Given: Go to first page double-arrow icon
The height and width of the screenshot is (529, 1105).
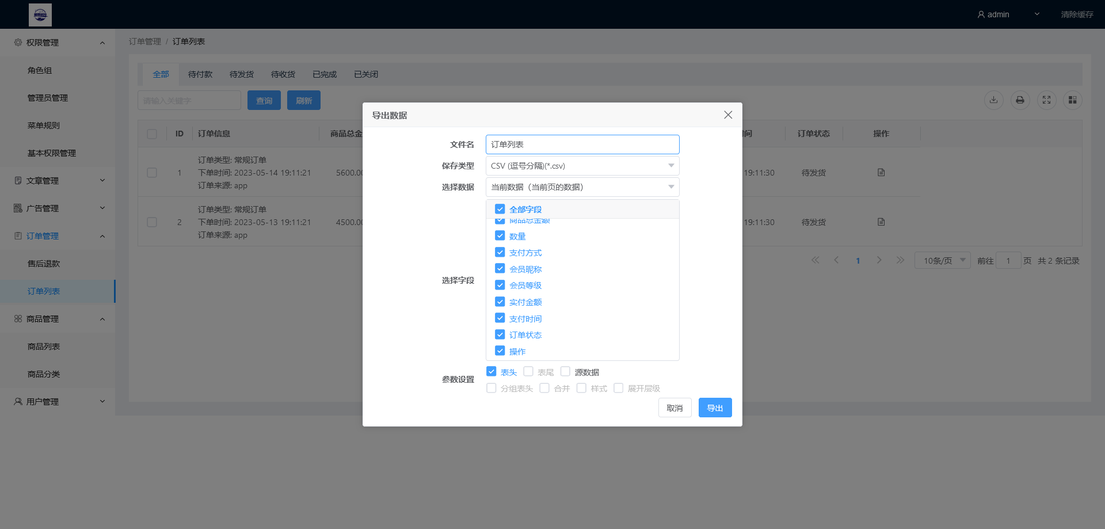Looking at the screenshot, I should (x=815, y=260).
